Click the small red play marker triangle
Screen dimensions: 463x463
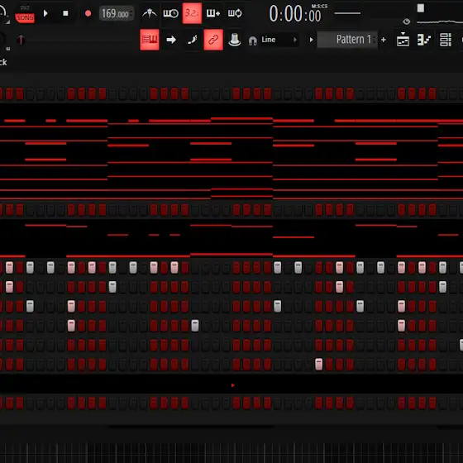[x=232, y=385]
